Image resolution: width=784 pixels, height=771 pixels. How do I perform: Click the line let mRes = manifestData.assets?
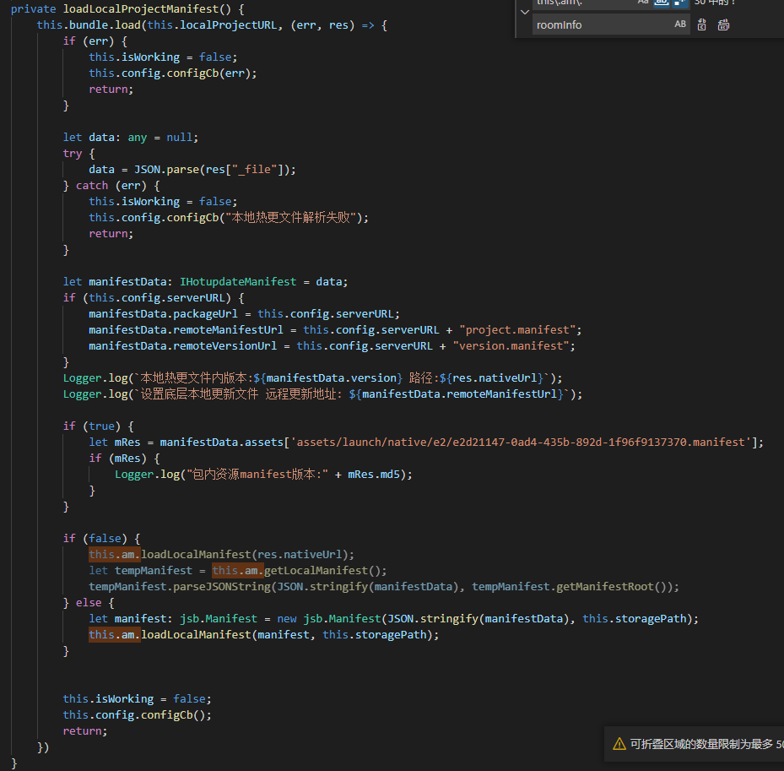(426, 443)
